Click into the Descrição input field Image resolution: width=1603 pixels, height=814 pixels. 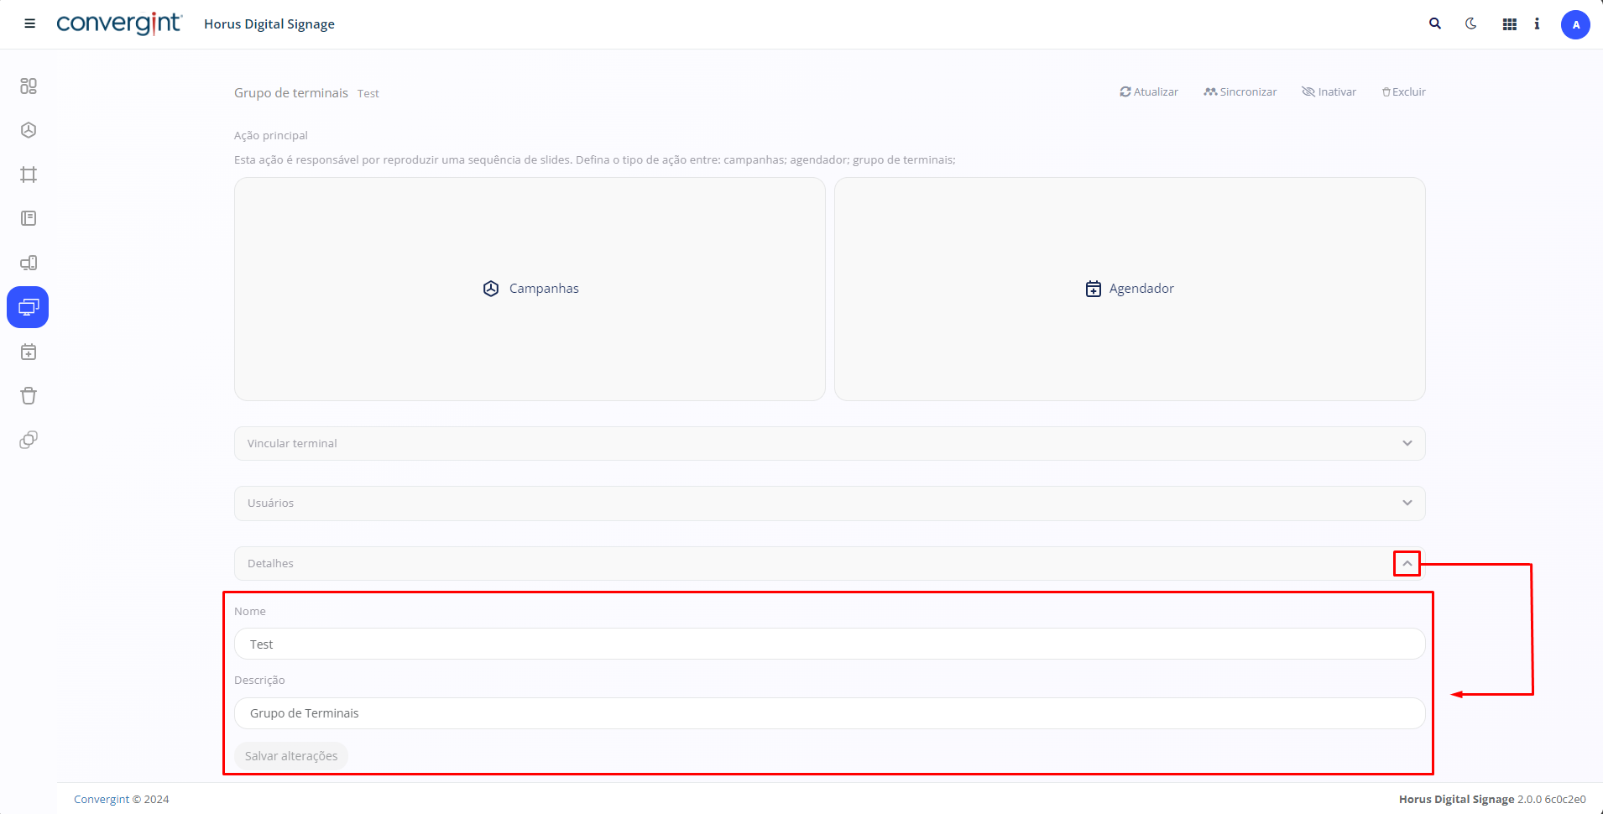click(829, 713)
